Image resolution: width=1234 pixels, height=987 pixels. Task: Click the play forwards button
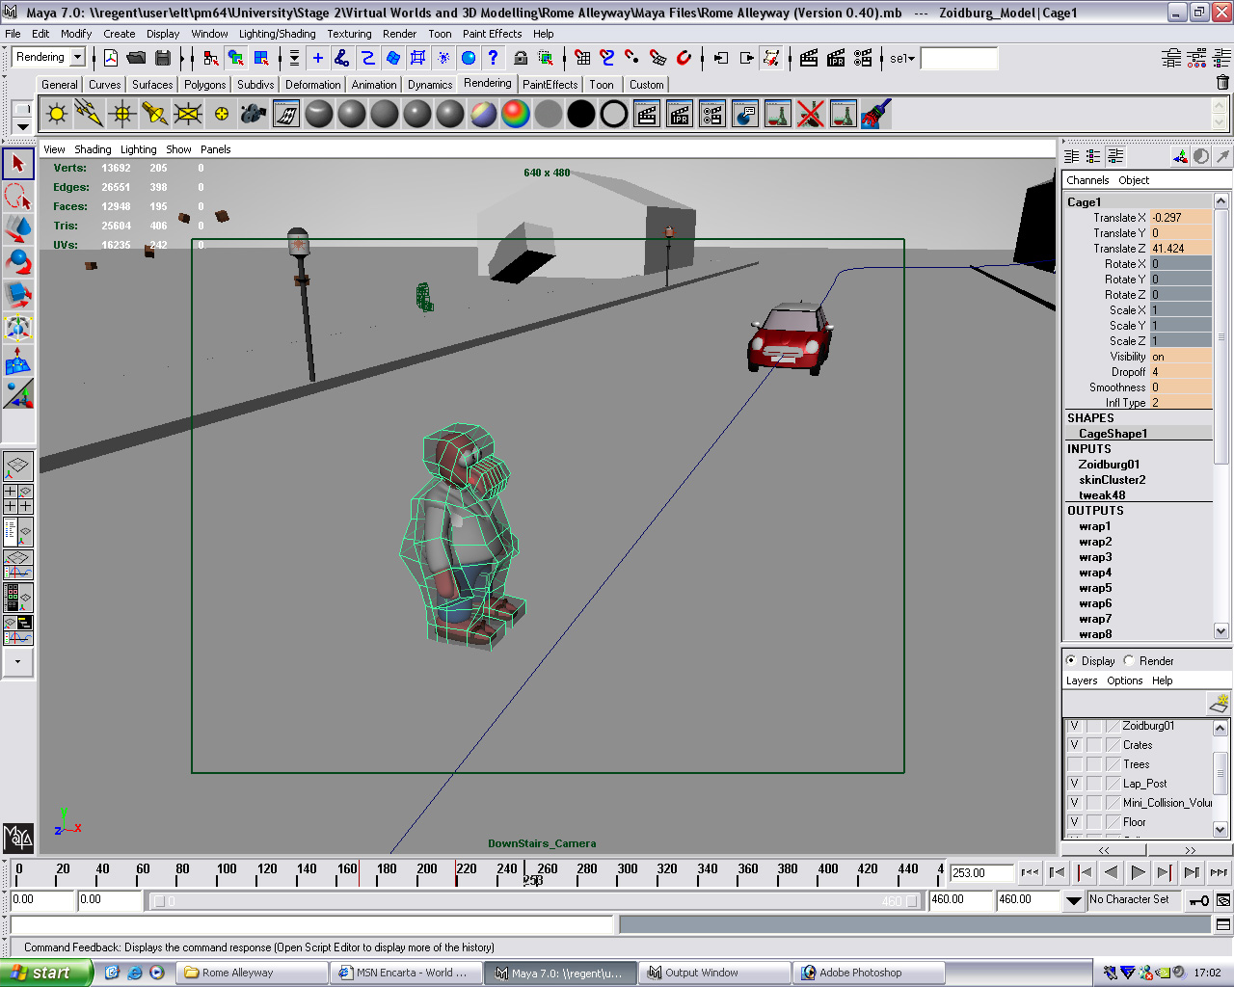pos(1138,872)
